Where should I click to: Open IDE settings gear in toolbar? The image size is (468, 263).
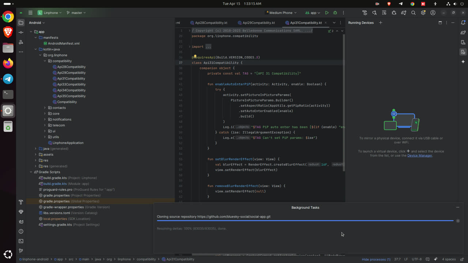[423, 13]
